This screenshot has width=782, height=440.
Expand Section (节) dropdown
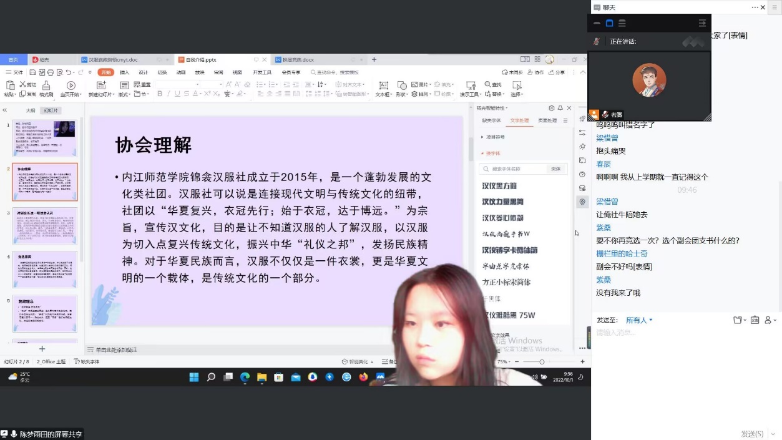tap(142, 94)
